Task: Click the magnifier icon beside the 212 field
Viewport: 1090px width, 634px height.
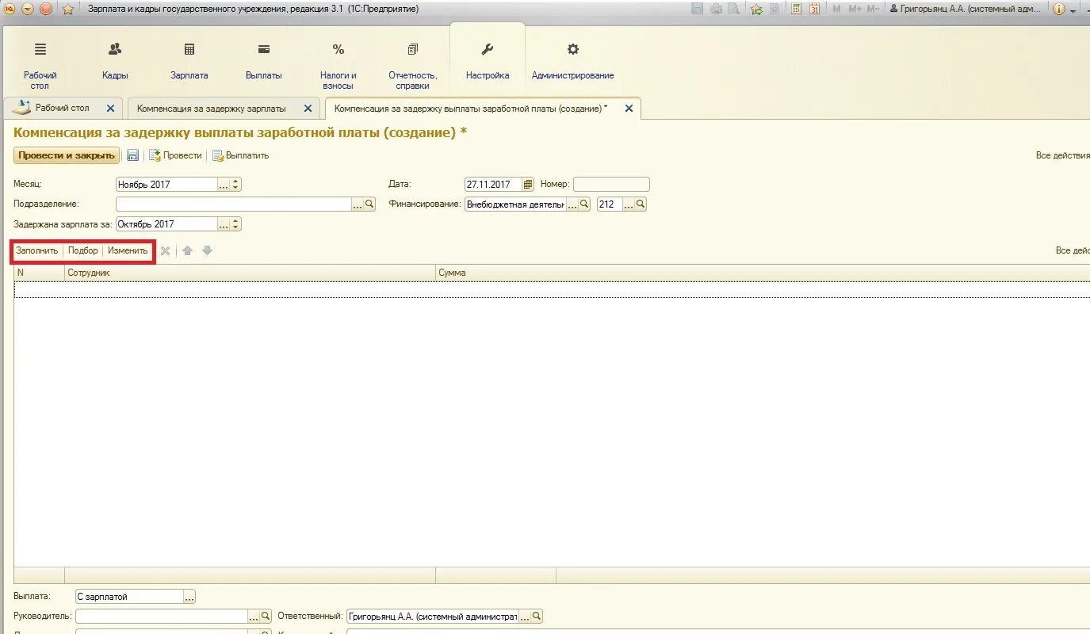Action: [641, 204]
